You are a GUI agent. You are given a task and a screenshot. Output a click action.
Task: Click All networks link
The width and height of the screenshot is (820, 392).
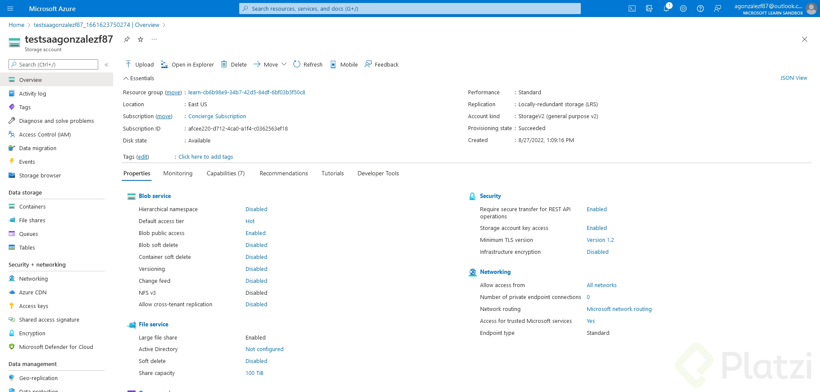point(601,285)
